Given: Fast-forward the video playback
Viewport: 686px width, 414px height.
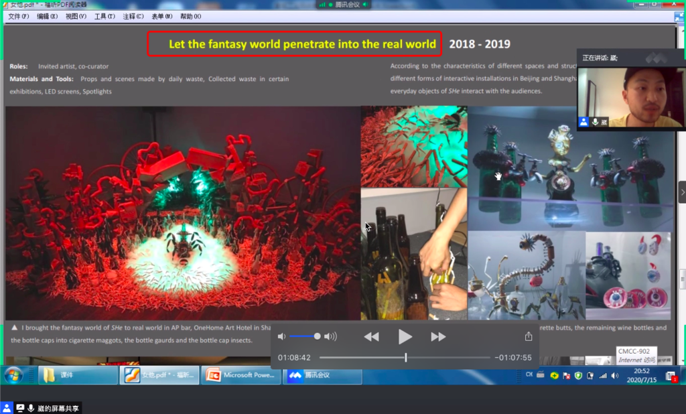Looking at the screenshot, I should pyautogui.click(x=438, y=336).
